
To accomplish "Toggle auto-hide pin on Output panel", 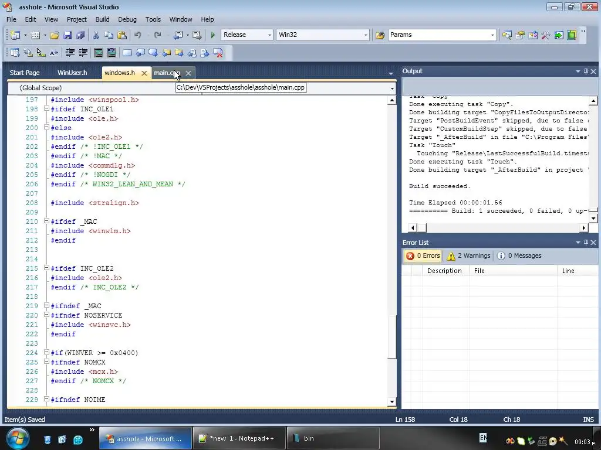I will pyautogui.click(x=586, y=71).
